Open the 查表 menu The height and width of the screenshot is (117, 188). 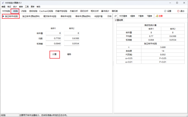21,7
